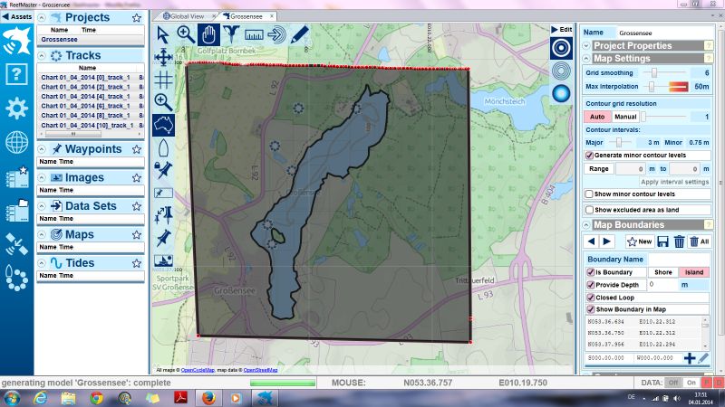Click the pencil edit tool in toolbar

pyautogui.click(x=300, y=33)
